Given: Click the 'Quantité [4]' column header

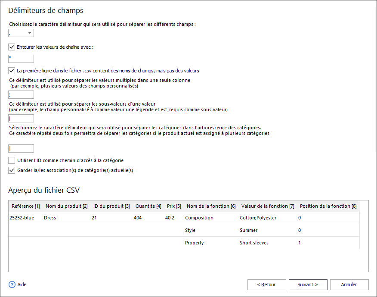Looking at the screenshot, I should click(x=148, y=206).
